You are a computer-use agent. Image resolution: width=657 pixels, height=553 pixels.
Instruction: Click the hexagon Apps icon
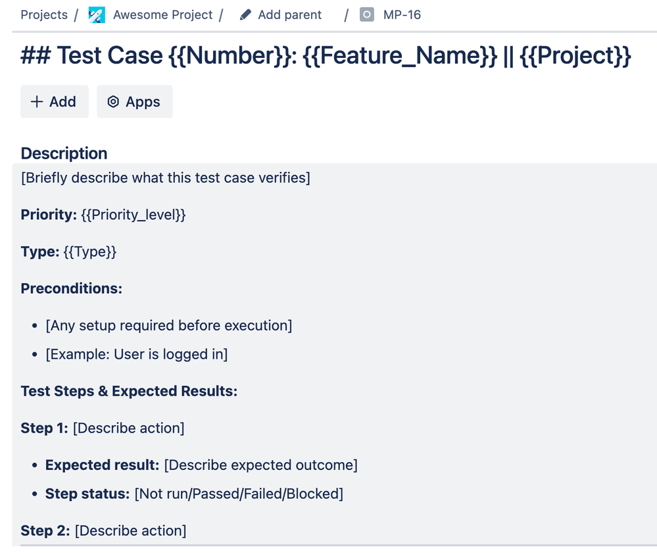click(x=113, y=101)
